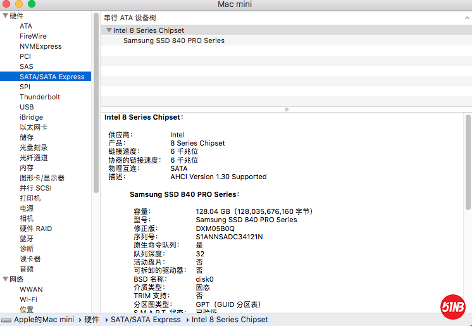Click 硬件 in the bottom path bar
Screen dimensions: 472x326
coord(92,320)
